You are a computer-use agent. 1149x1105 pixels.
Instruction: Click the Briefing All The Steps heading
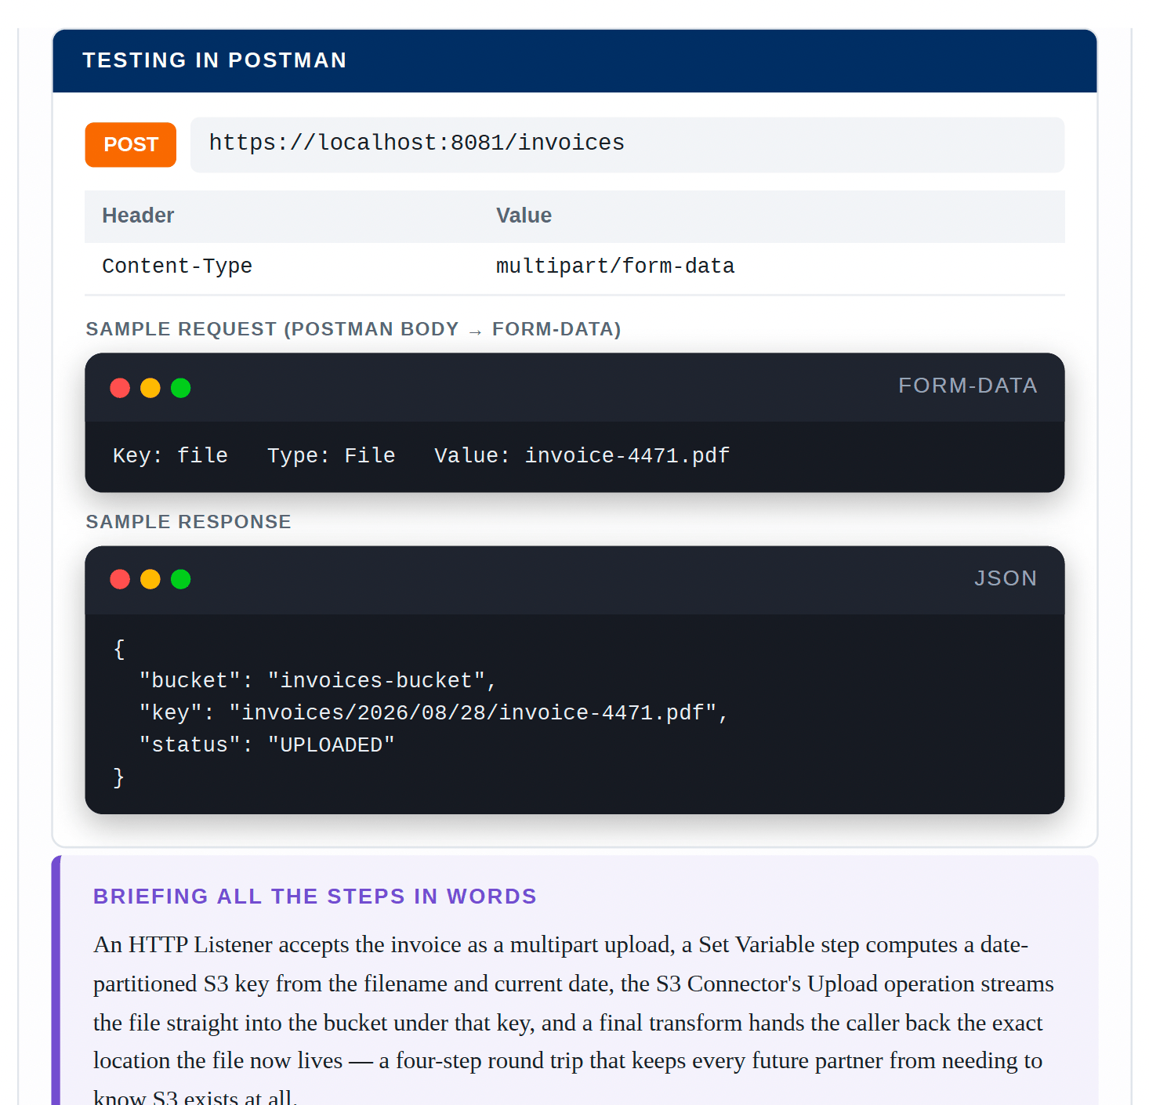tap(315, 897)
